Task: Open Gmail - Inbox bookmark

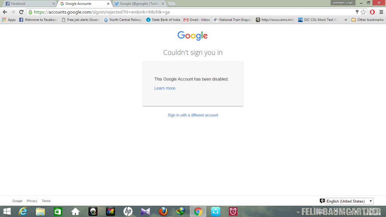Action: click(x=197, y=20)
